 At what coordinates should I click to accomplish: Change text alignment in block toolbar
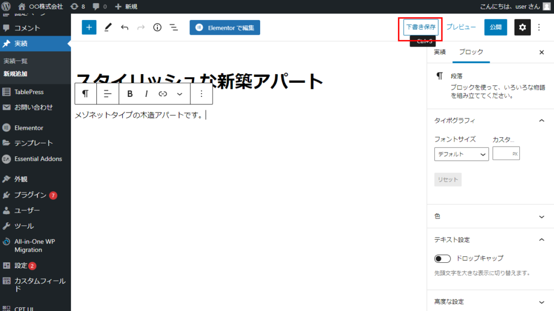click(x=108, y=94)
